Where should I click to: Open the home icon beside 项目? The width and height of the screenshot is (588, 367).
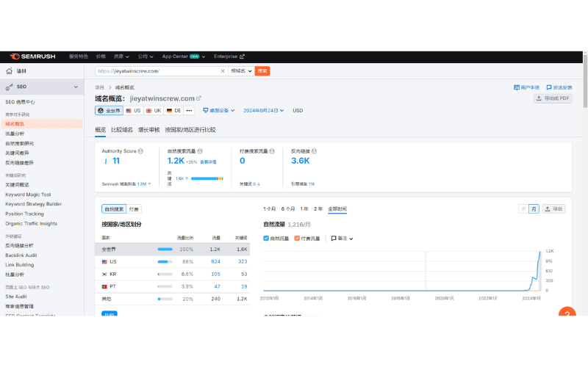pyautogui.click(x=9, y=71)
